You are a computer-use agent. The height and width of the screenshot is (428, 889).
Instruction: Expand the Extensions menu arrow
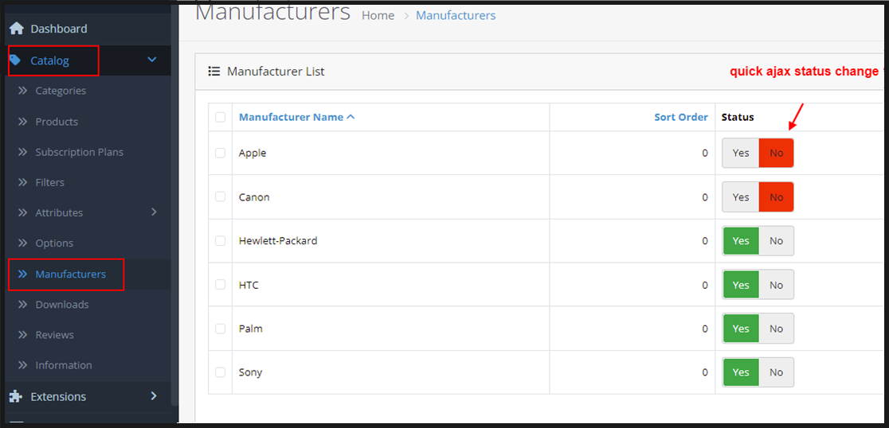pyautogui.click(x=154, y=396)
